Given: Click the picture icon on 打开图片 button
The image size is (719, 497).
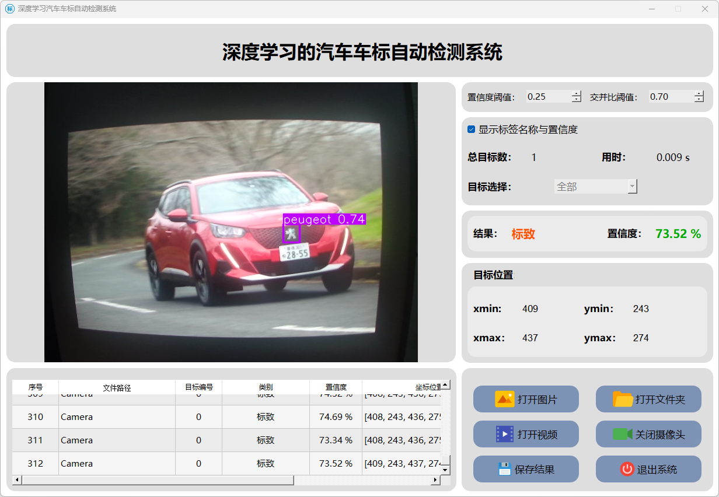Looking at the screenshot, I should (x=504, y=399).
